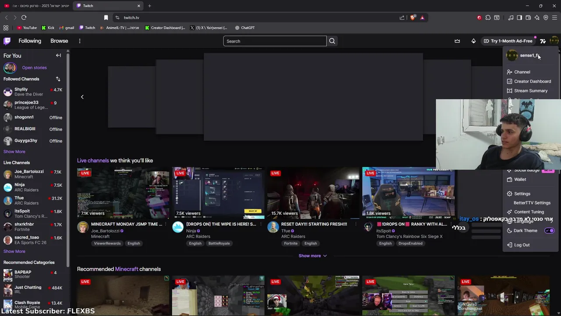Click the profile avatar in Twitch header

(554, 41)
